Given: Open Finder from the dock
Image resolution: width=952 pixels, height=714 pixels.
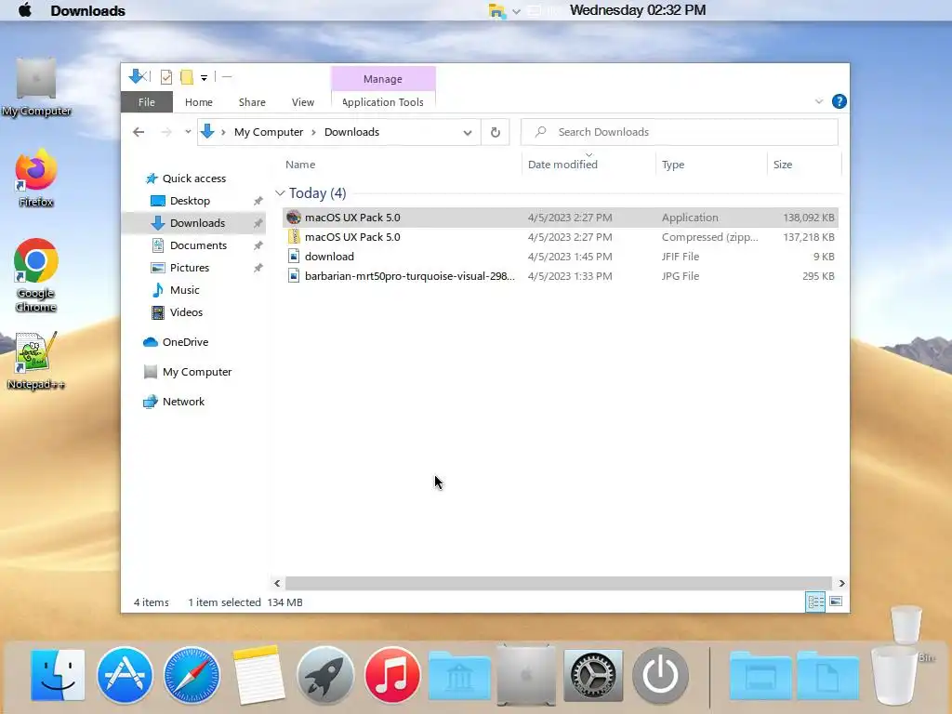Looking at the screenshot, I should [58, 675].
